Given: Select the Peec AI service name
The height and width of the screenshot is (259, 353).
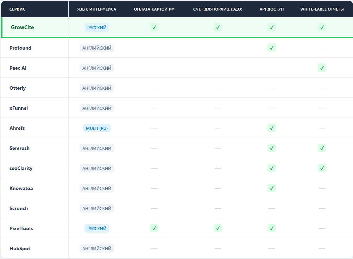Looking at the screenshot, I should [18, 68].
